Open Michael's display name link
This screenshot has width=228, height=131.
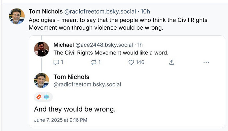[64, 45]
